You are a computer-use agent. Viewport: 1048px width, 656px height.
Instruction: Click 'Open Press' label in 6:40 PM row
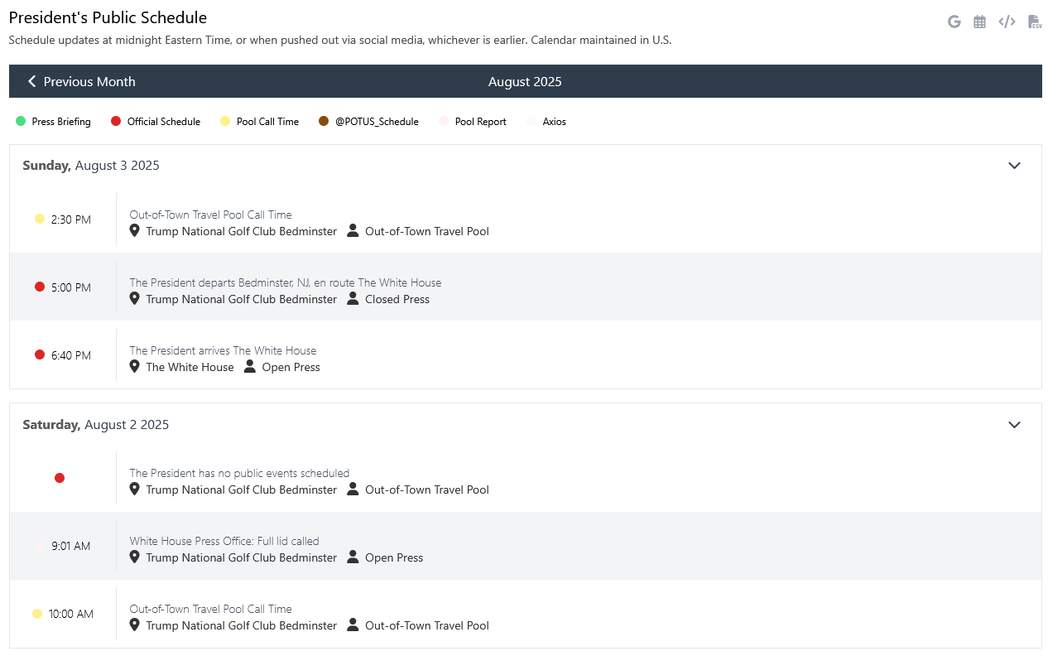click(291, 367)
